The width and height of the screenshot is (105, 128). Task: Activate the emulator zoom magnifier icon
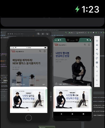[97, 67]
